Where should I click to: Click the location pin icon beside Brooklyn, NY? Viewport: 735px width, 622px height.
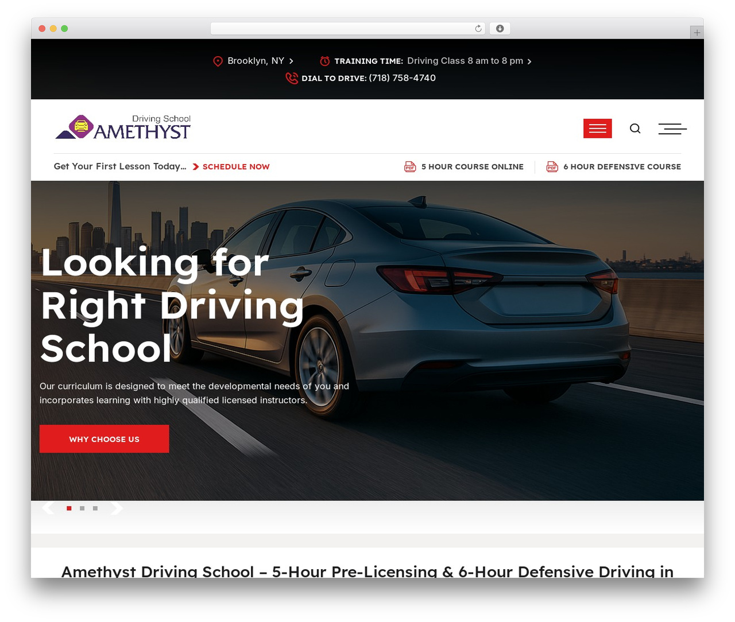(x=218, y=61)
